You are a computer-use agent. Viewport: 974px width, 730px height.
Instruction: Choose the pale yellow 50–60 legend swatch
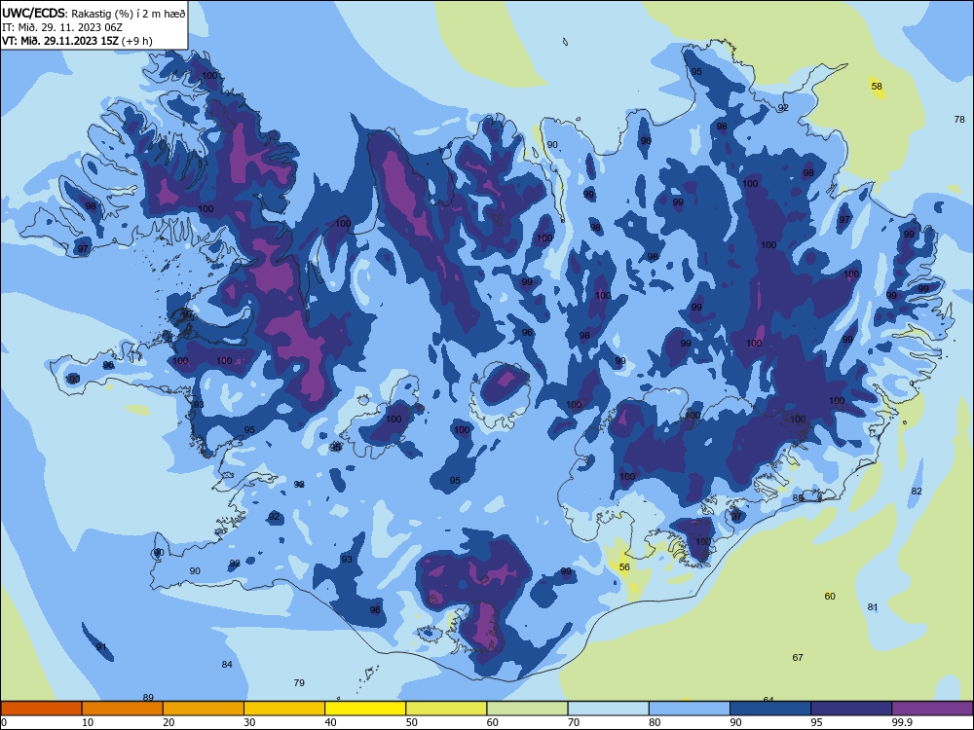click(446, 709)
